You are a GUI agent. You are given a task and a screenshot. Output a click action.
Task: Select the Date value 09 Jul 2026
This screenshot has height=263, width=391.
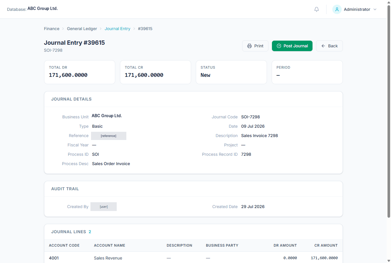pos(253,126)
